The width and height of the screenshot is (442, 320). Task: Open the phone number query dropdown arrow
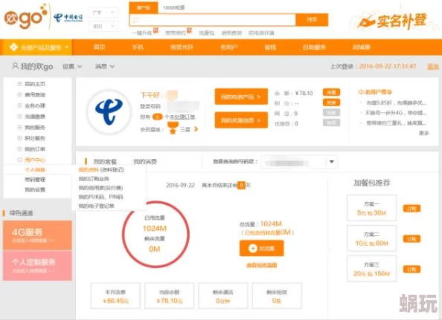332,162
